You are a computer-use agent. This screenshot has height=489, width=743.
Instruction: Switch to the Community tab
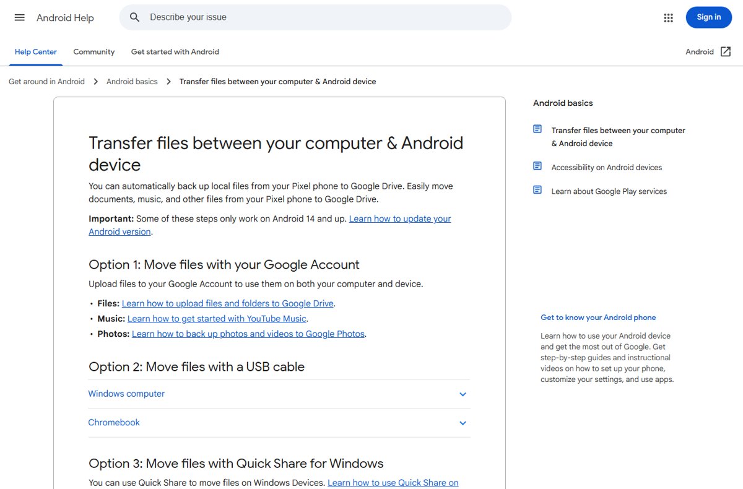94,52
